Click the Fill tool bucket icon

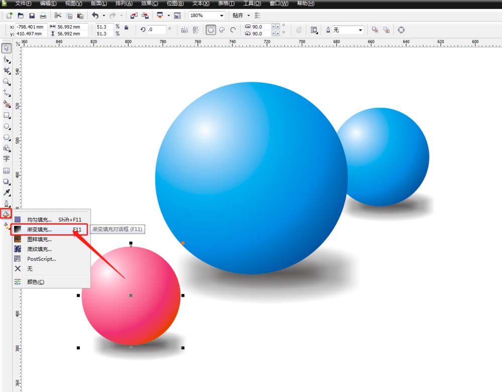pos(6,214)
